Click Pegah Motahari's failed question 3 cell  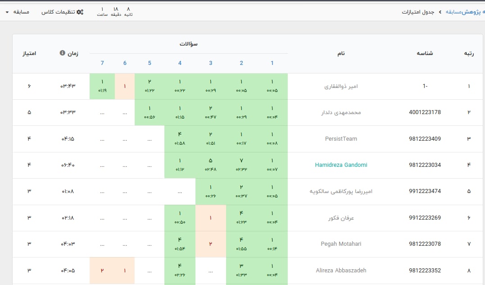(210, 244)
